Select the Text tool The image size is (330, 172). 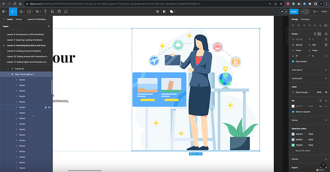[45, 12]
